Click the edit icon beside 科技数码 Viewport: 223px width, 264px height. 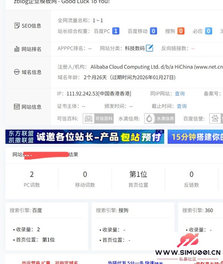click(150, 48)
